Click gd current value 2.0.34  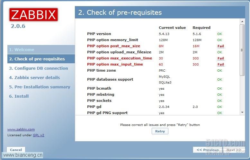pos(164,107)
